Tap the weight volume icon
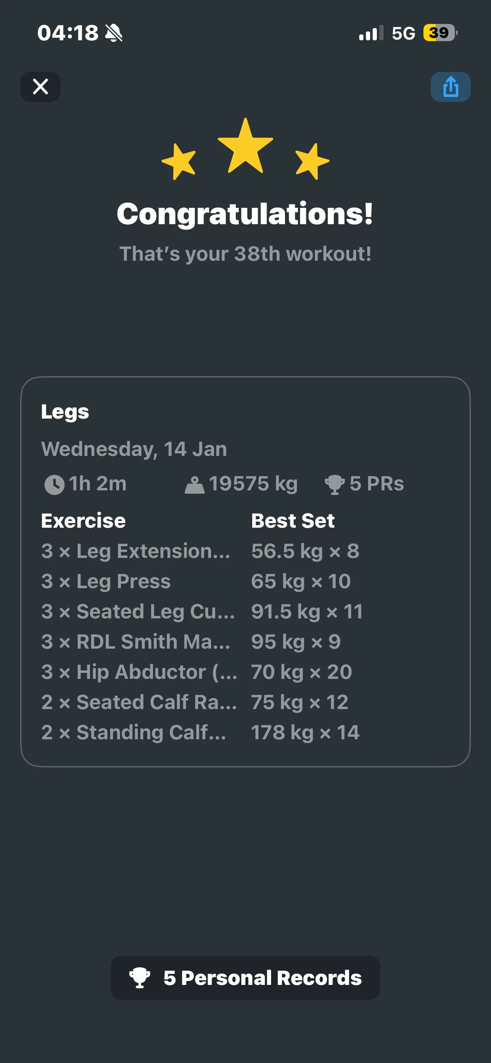The height and width of the screenshot is (1063, 491). click(194, 484)
